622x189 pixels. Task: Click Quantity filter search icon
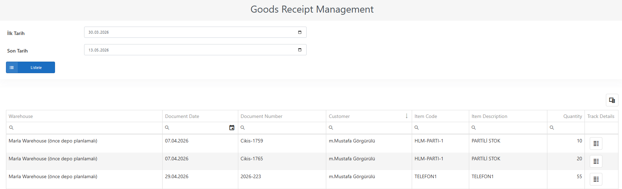pos(552,128)
